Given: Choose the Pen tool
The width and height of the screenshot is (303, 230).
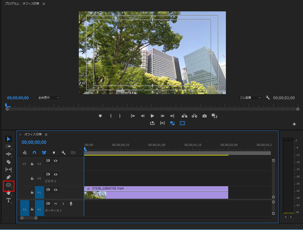Looking at the screenshot, I should (x=8, y=177).
